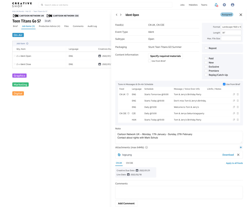247x207 pixels.
Task: Delete the Starts Tomorrow @10:00 row
Action: 238,94
